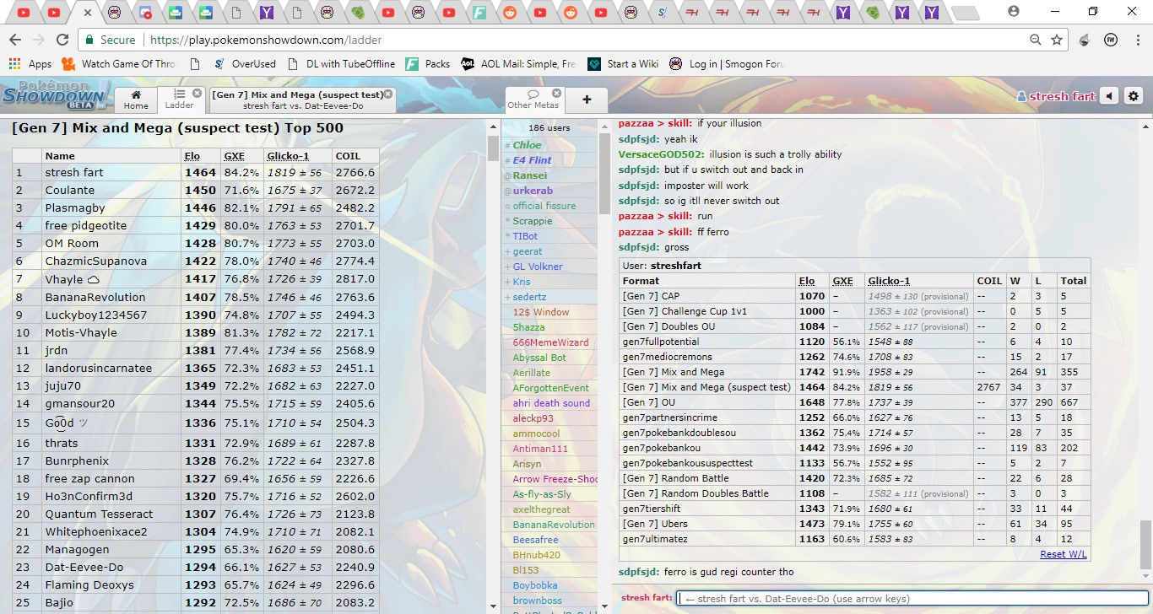The height and width of the screenshot is (614, 1153).
Task: Open stresh fart username in header
Action: 1056,97
